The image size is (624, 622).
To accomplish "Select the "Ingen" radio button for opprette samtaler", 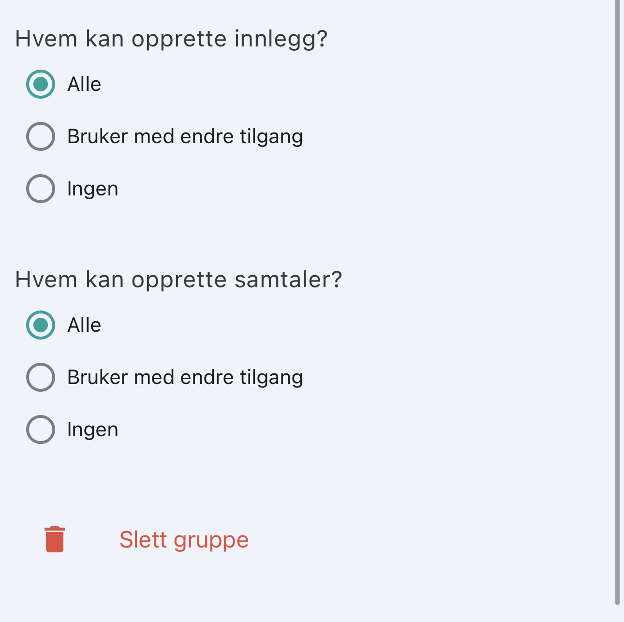I will point(41,429).
